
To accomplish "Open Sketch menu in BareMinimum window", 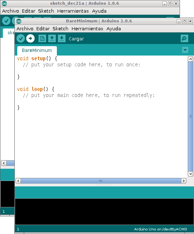I will pos(60,28).
